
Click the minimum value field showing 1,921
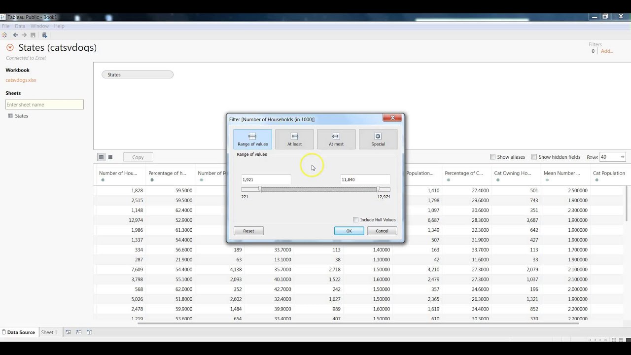[266, 179]
